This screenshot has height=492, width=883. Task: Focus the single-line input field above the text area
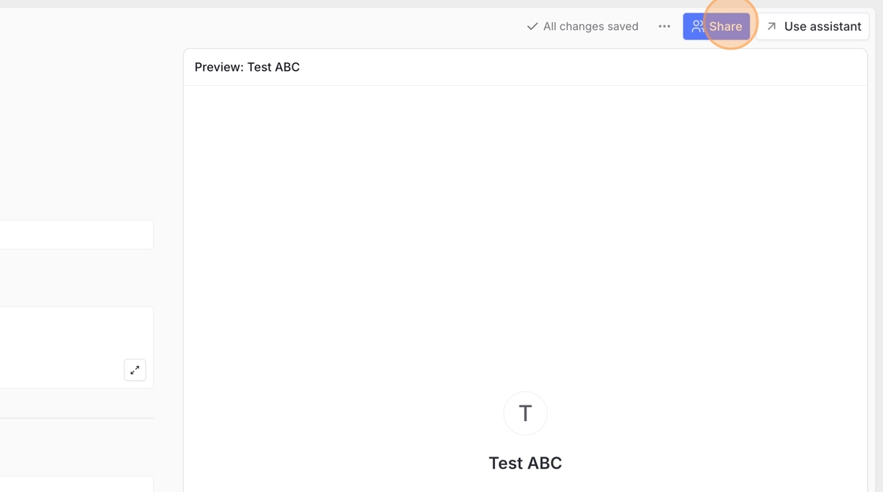click(75, 235)
